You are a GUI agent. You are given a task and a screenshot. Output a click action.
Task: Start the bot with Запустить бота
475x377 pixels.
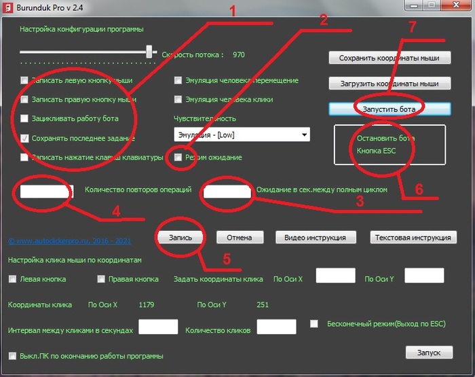click(389, 109)
